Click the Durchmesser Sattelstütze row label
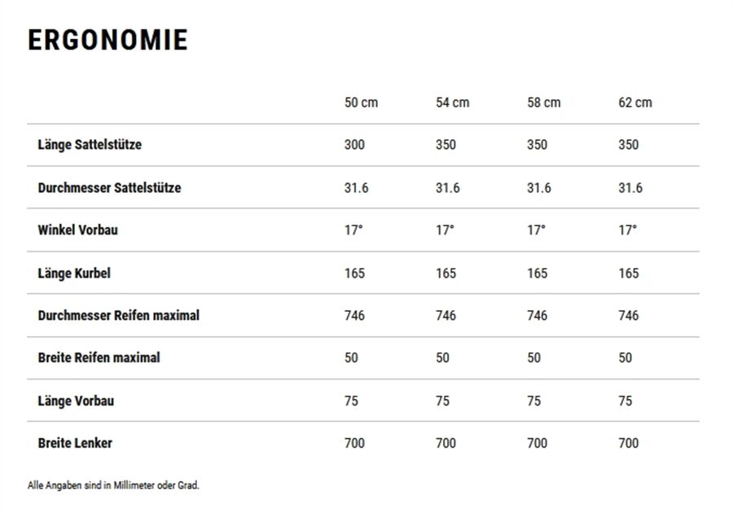733x517 pixels. click(109, 187)
